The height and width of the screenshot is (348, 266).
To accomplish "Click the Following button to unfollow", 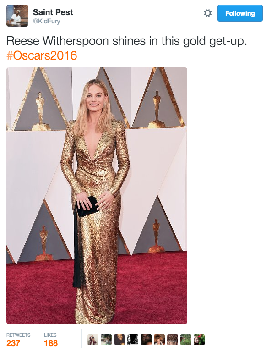I will (x=240, y=13).
